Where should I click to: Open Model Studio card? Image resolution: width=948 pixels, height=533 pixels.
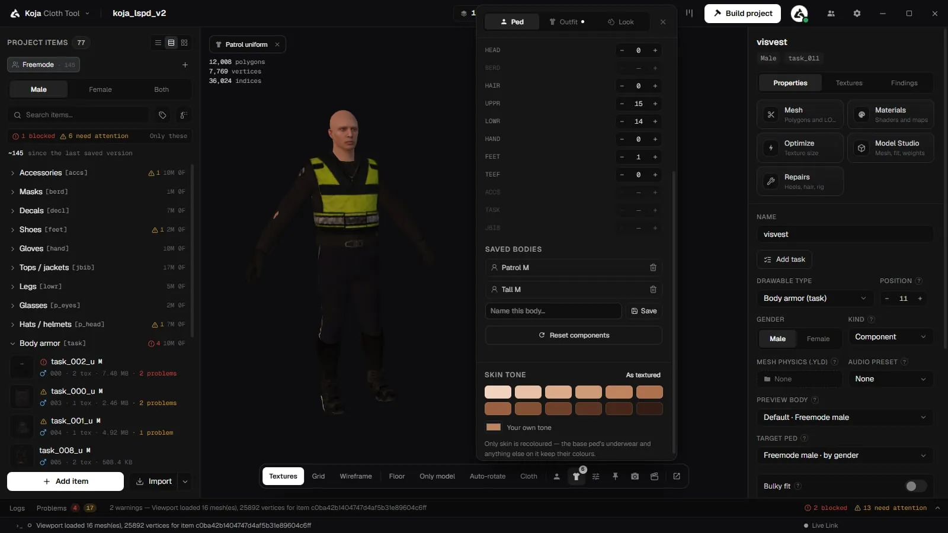tap(891, 147)
